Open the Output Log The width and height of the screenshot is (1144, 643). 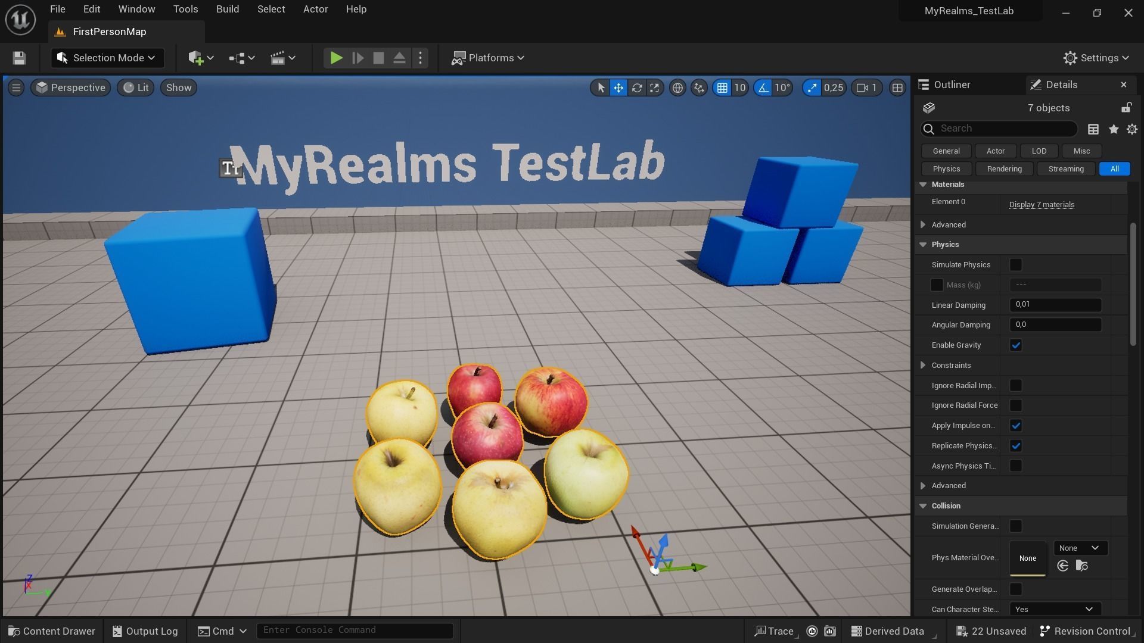pos(145,631)
